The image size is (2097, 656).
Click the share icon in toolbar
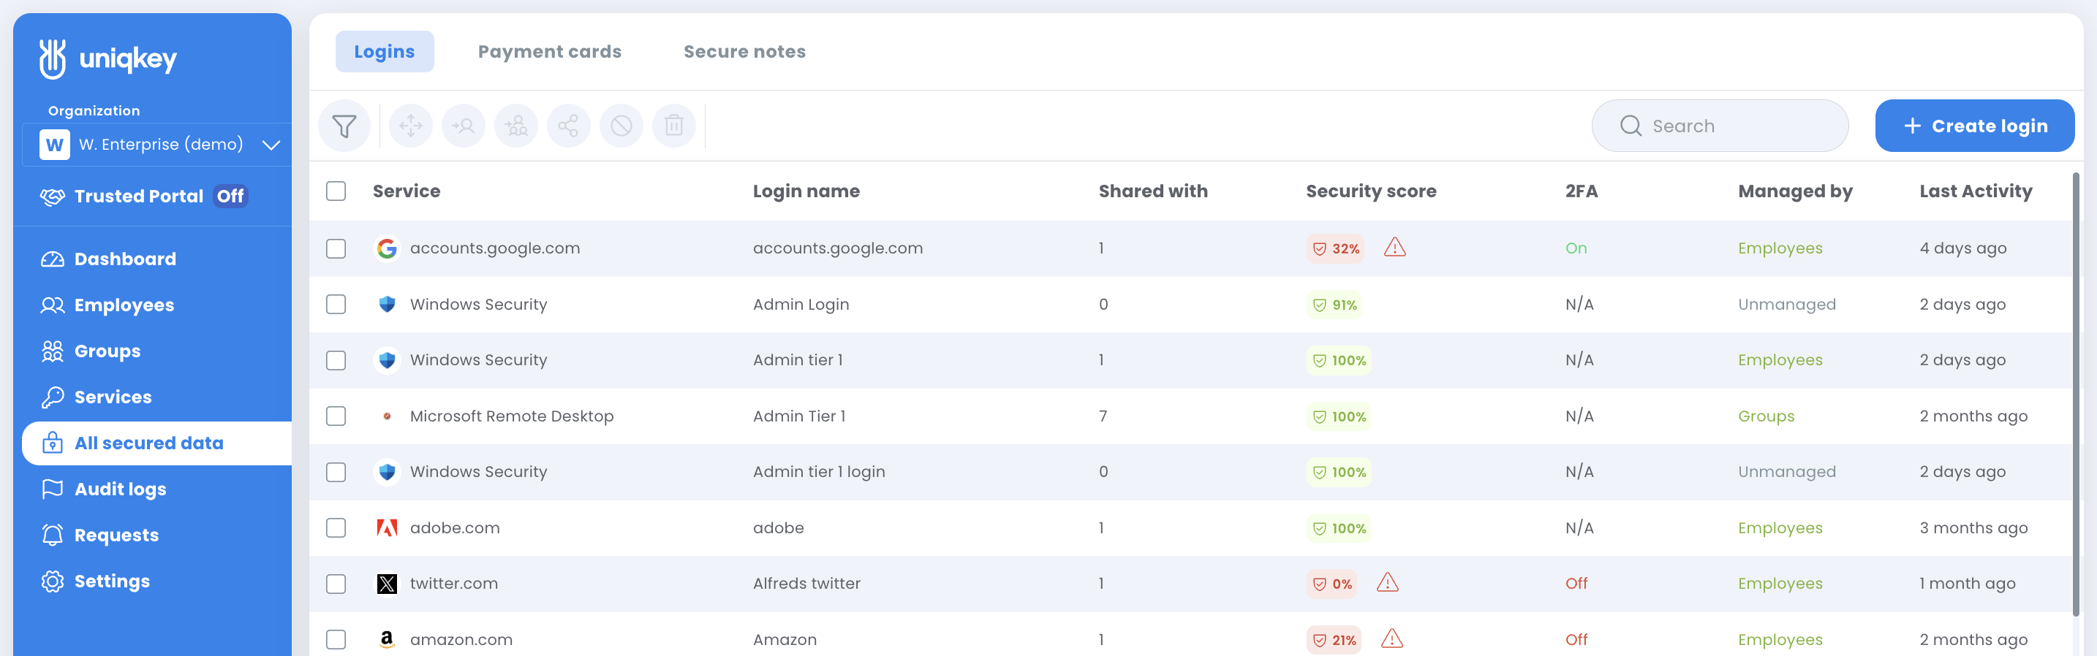(569, 126)
